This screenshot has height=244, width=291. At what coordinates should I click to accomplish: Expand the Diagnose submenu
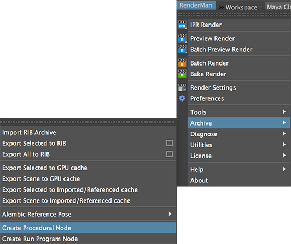pyautogui.click(x=239, y=134)
